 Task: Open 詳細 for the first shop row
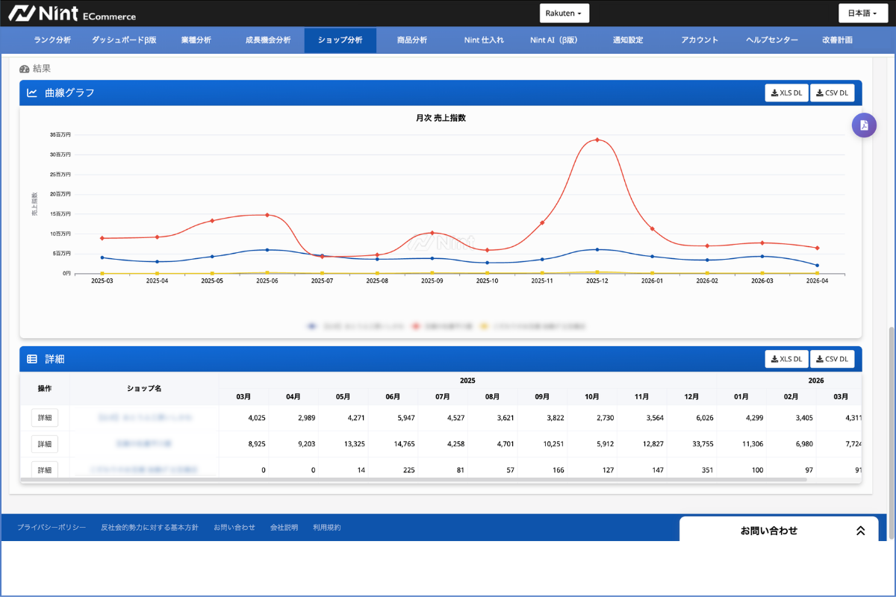[45, 418]
